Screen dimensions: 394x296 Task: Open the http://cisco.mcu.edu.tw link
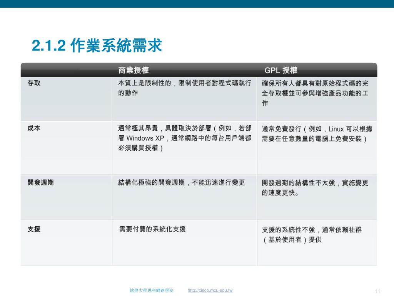(x=210, y=290)
